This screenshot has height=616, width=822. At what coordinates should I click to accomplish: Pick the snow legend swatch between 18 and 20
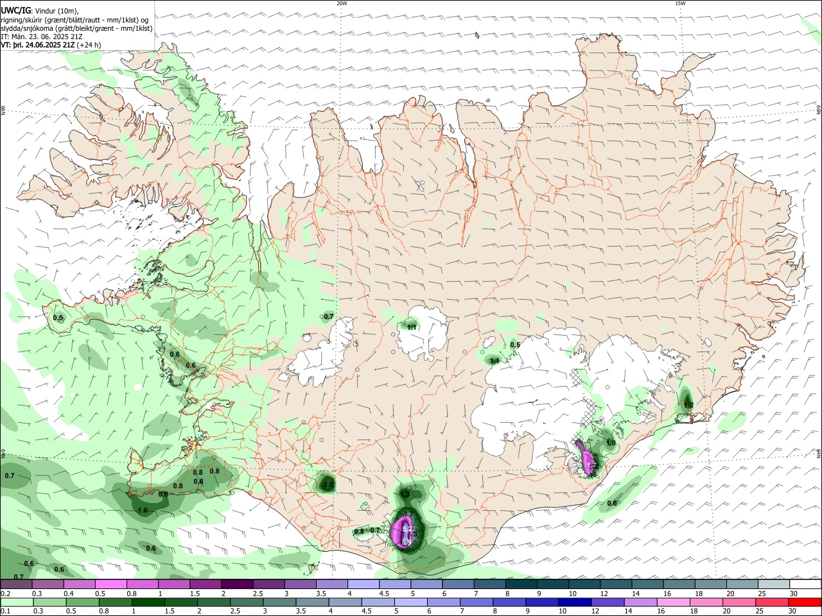711,585
